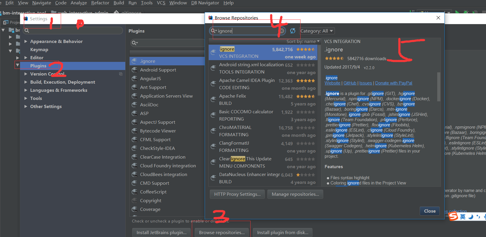This screenshot has height=237, width=486.
Task: Click the Clear Ignore This Update plugin icon
Action: 213,162
